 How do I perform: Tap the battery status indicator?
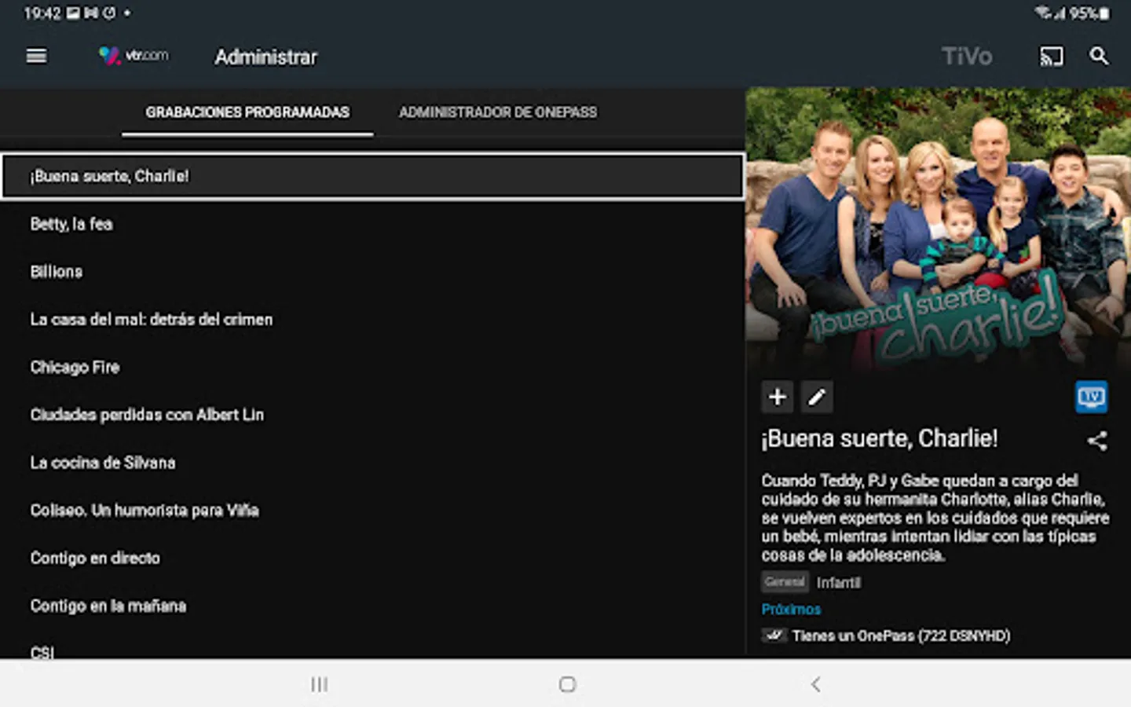point(1089,13)
